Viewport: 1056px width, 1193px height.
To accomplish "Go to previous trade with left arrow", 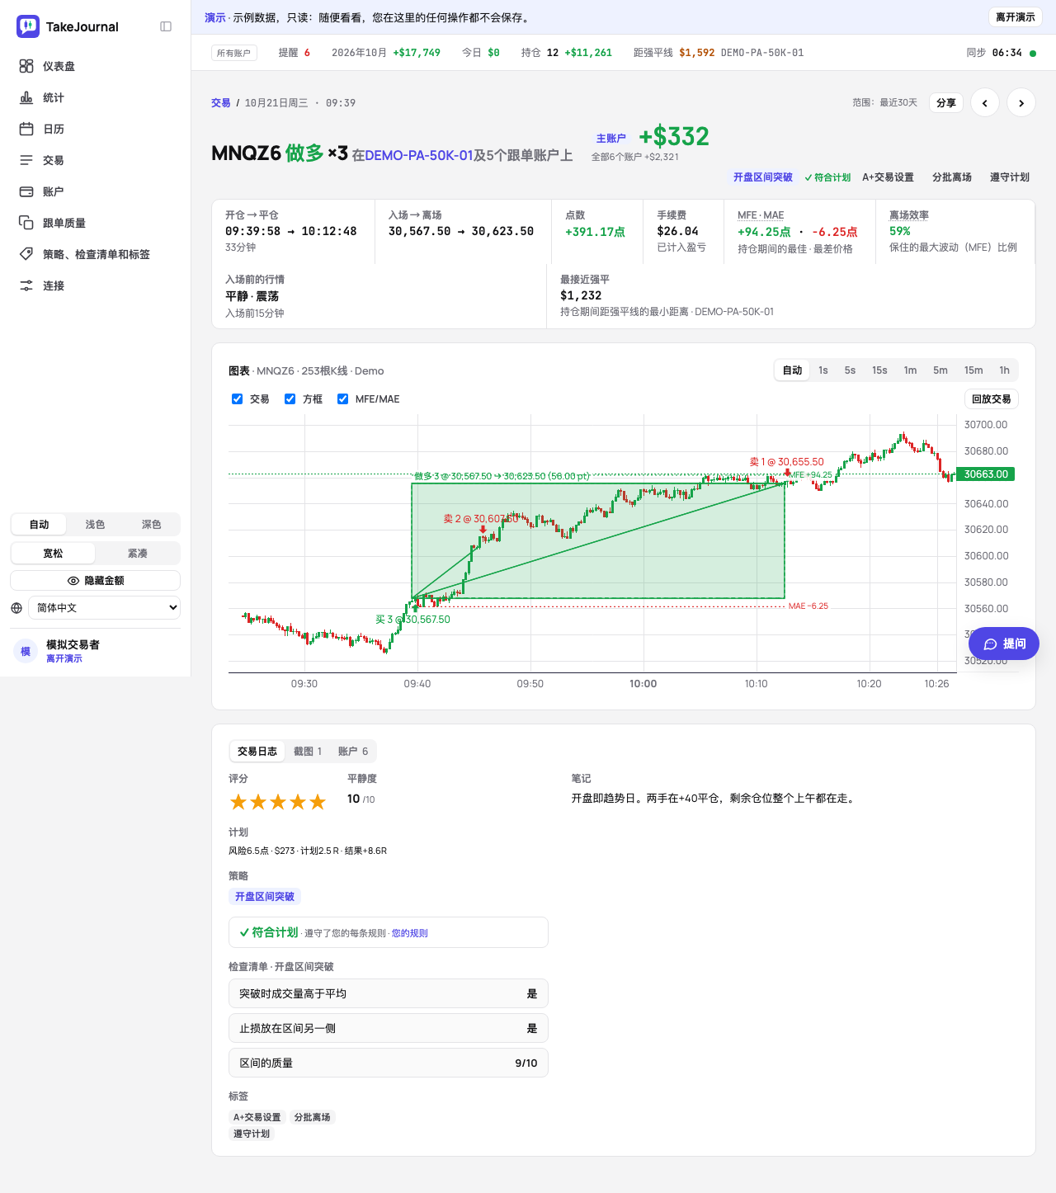I will [985, 103].
